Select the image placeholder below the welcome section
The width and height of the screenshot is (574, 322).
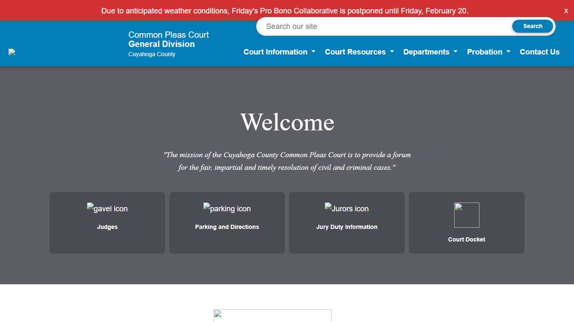click(272, 316)
